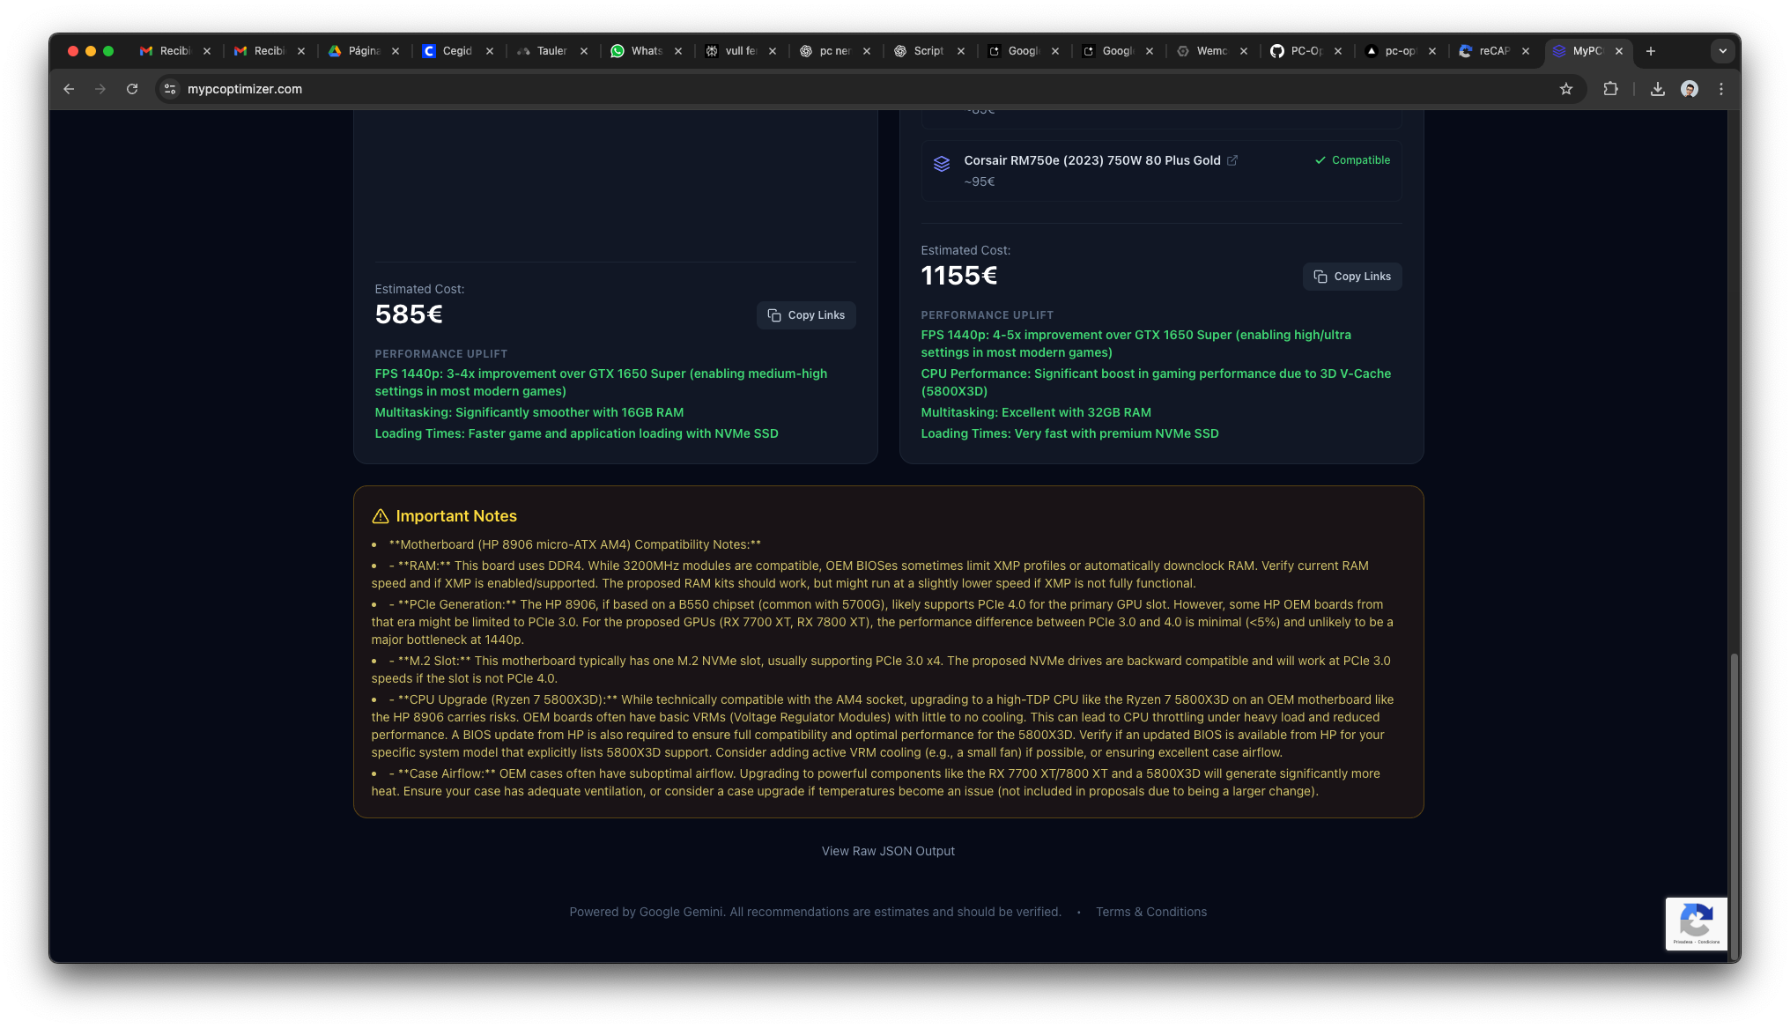Open the Chrome downloads icon

pyautogui.click(x=1657, y=89)
